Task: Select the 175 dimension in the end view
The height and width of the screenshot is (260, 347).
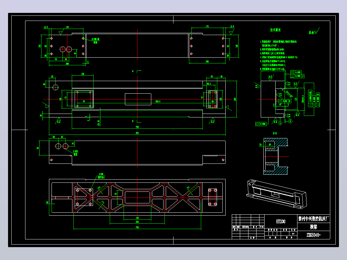Action: click(207, 26)
